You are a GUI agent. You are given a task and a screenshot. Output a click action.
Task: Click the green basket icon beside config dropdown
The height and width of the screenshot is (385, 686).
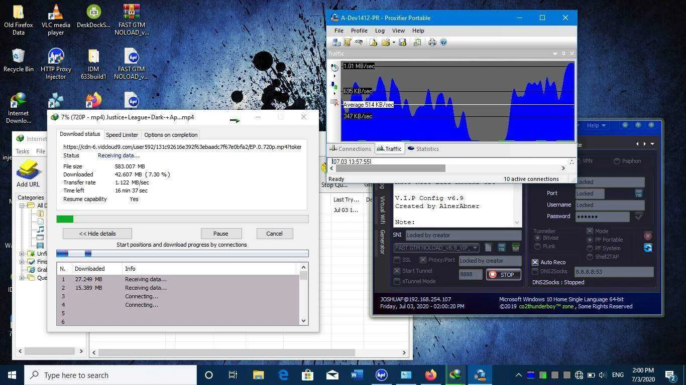(x=515, y=248)
